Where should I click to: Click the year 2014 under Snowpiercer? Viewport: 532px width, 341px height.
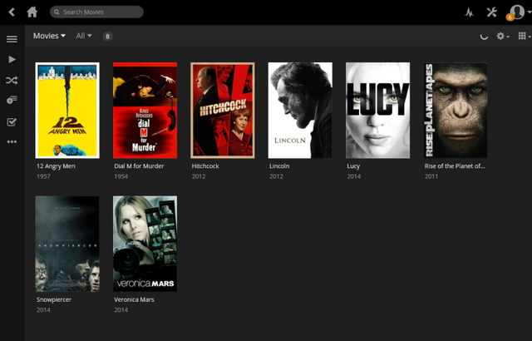[43, 309]
